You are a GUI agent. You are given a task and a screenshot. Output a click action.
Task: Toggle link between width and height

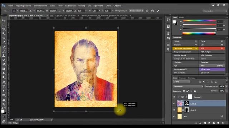[x=59, y=11]
